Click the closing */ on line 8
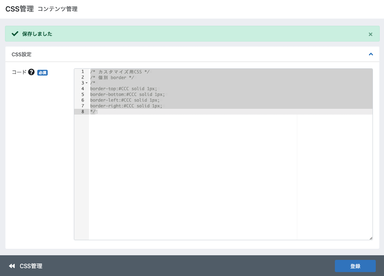The image size is (384, 276). pos(93,112)
